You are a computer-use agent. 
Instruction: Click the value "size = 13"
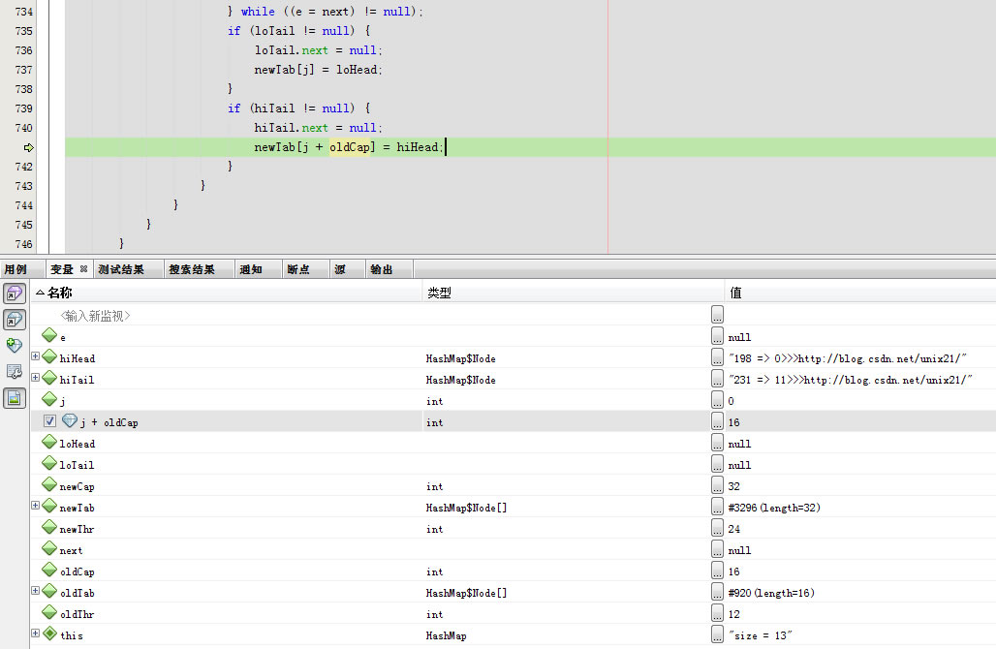pyautogui.click(x=760, y=635)
